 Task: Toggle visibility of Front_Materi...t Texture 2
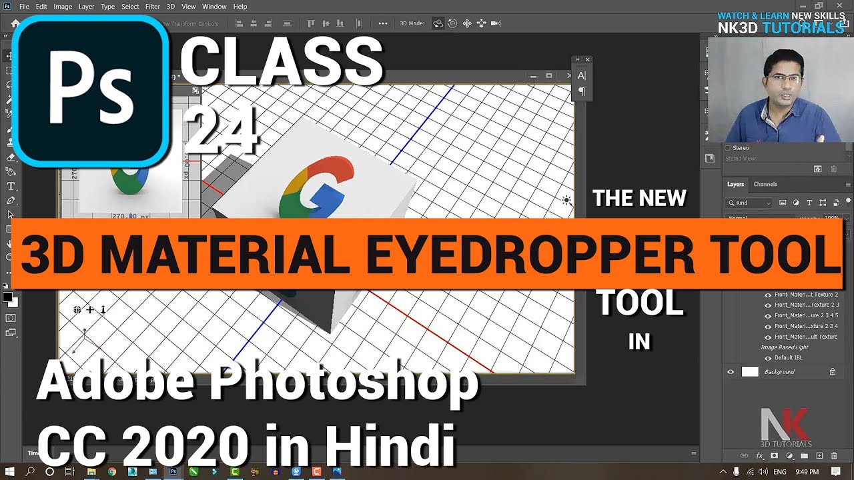(x=768, y=295)
